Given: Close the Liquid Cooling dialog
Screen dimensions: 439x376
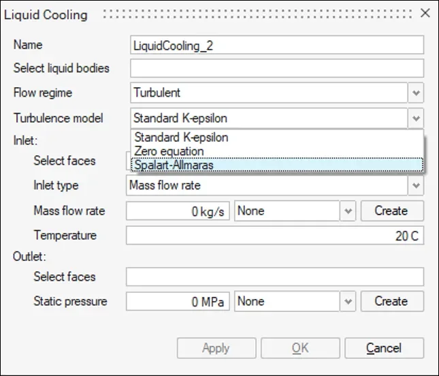Looking at the screenshot, I should point(425,14).
